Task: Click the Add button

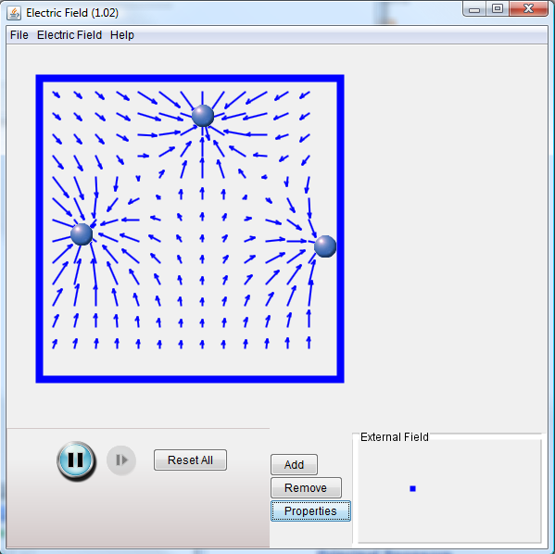Action: (x=294, y=464)
